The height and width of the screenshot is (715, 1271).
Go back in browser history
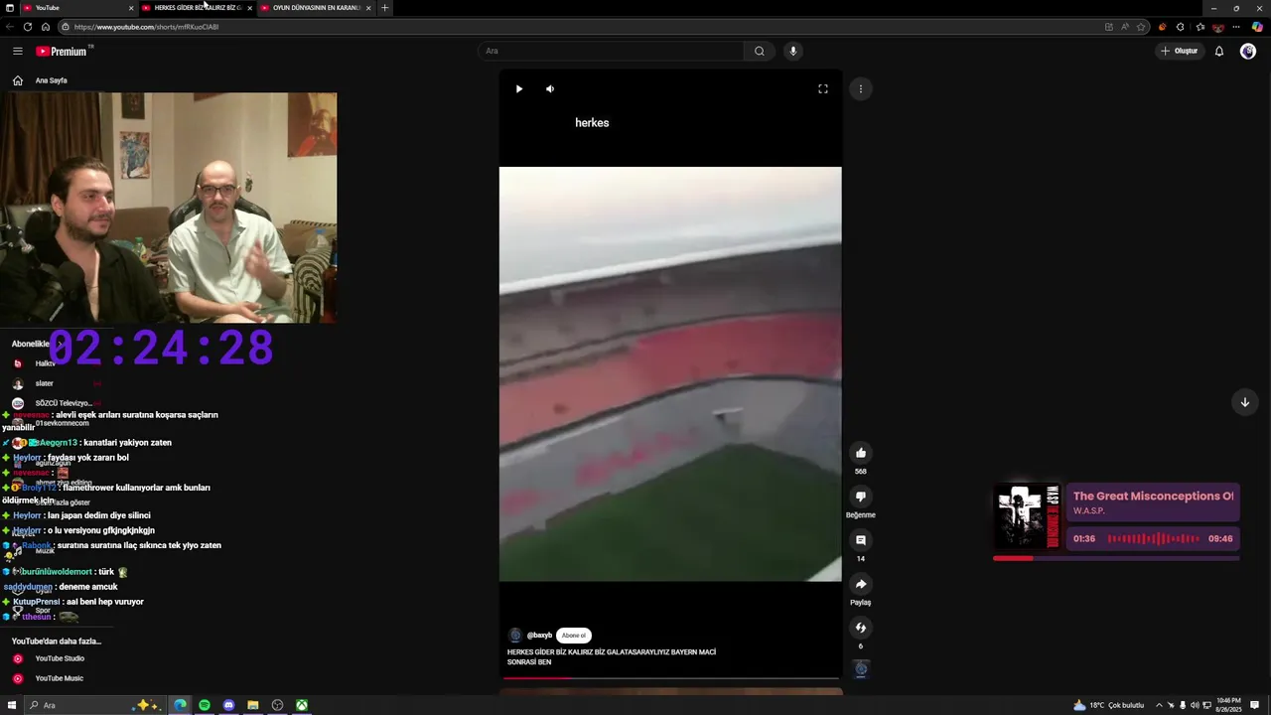pyautogui.click(x=10, y=27)
